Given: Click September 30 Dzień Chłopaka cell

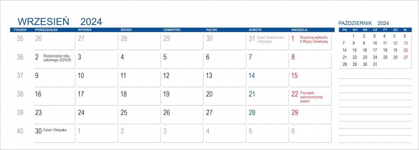Looking at the screenshot, I should (54, 134).
